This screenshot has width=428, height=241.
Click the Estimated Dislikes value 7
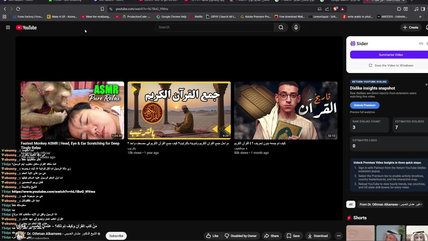point(397,127)
